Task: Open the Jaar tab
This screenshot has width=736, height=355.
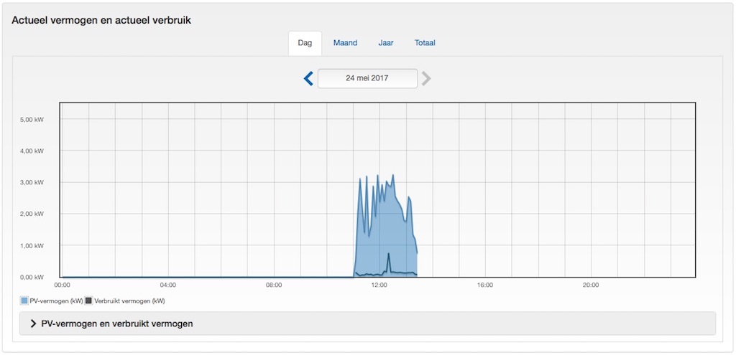Action: (x=386, y=43)
